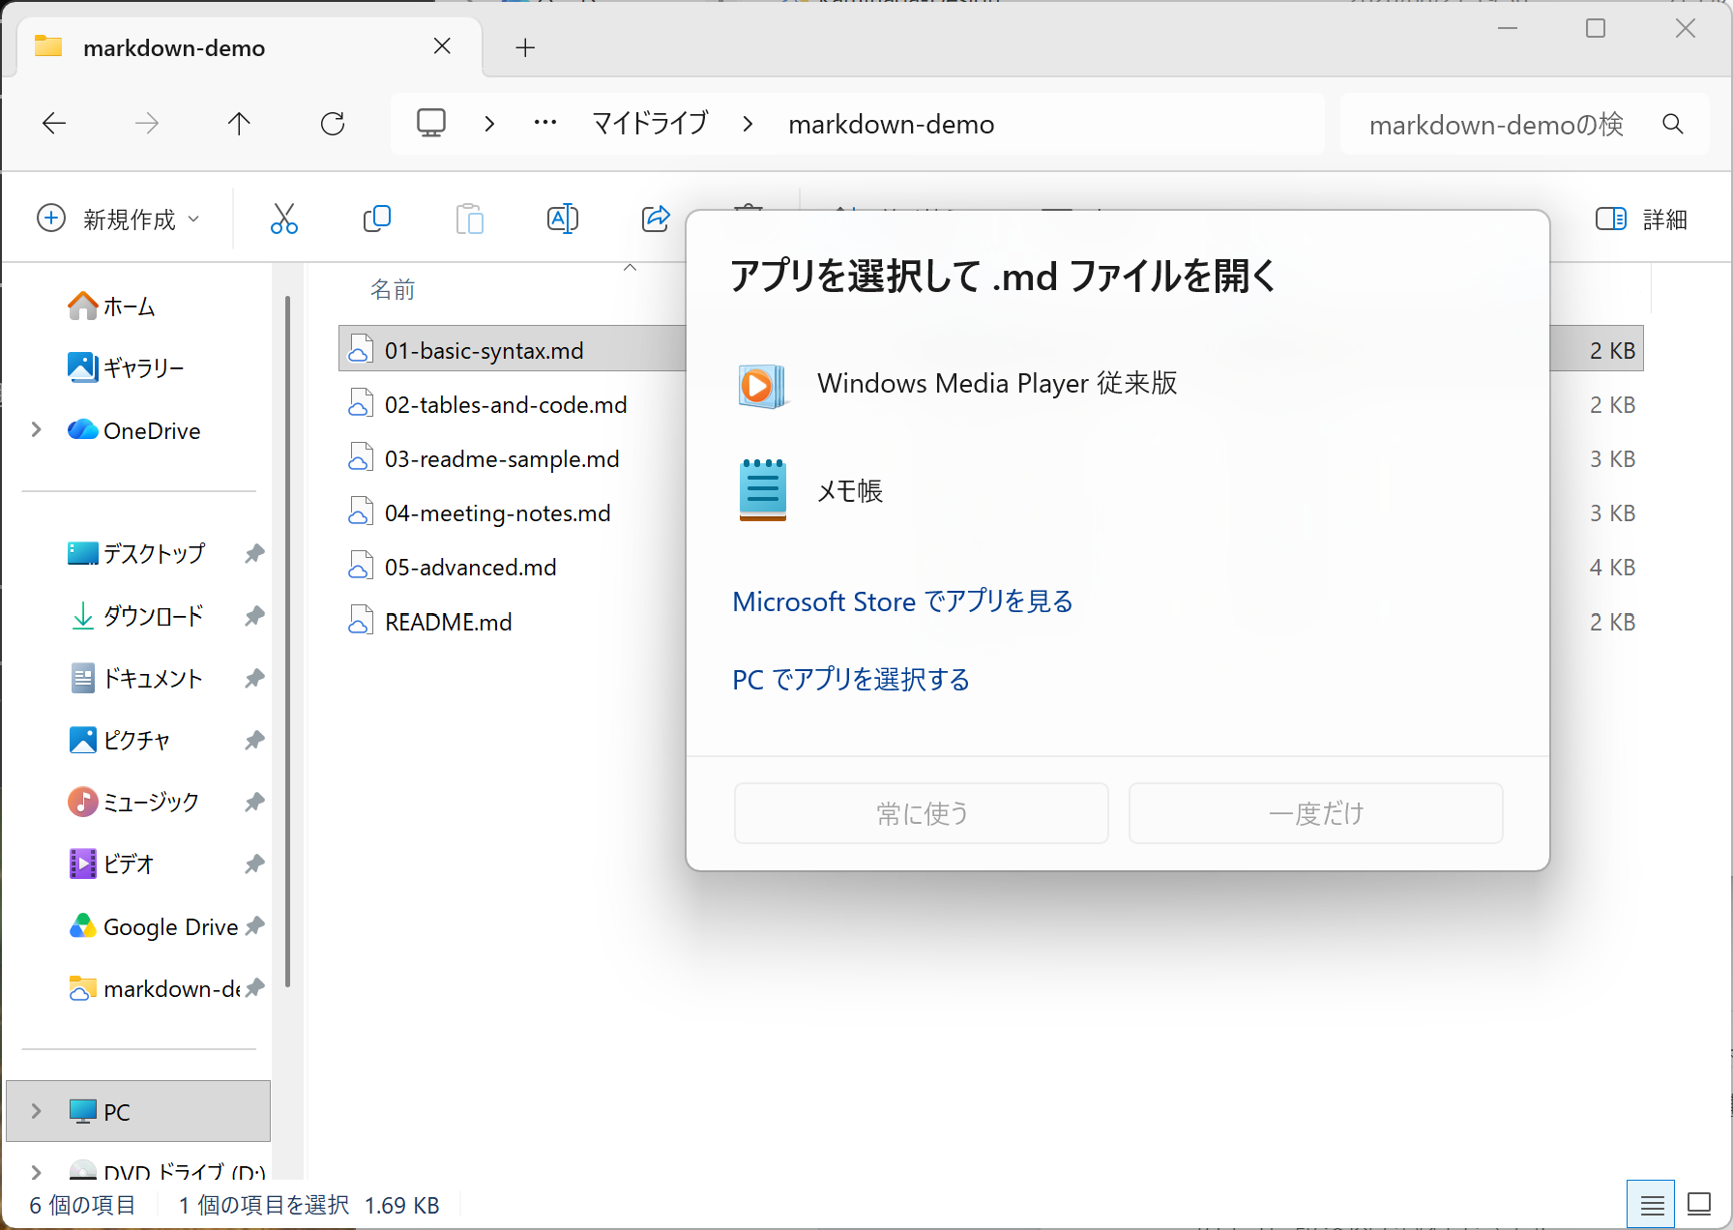The height and width of the screenshot is (1230, 1733).
Task: Go up one folder level
Action: [239, 124]
